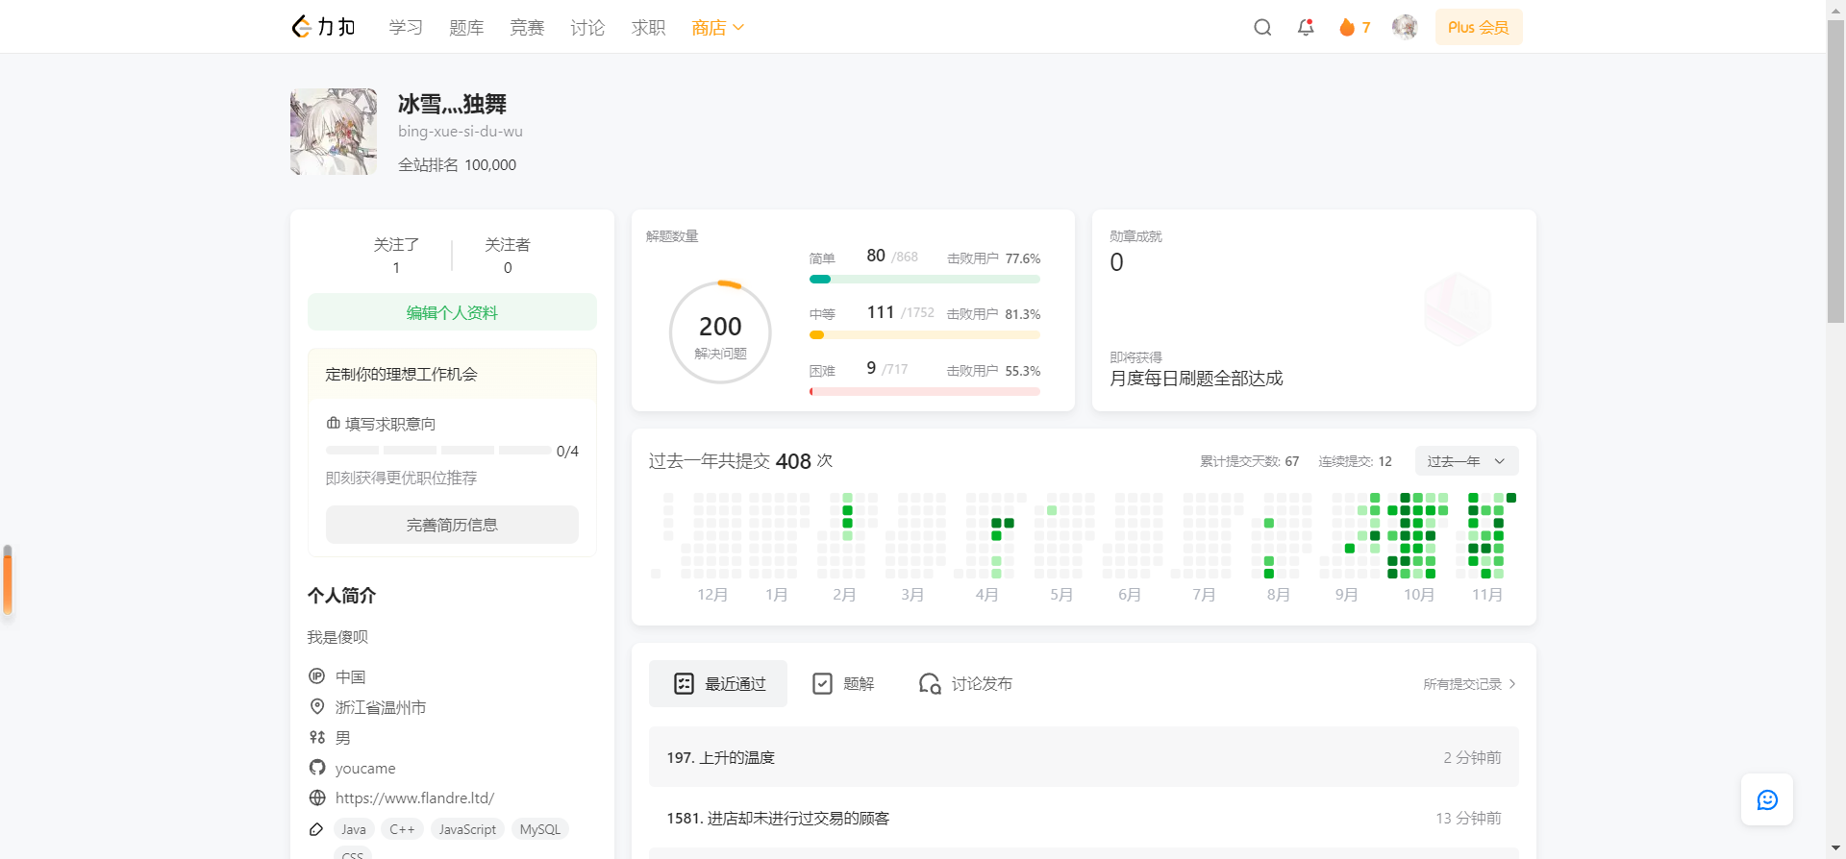Click the globe icon by website link
This screenshot has height=859, width=1846.
[x=317, y=798]
